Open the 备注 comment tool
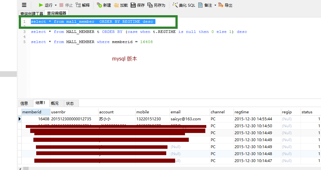 click(205, 5)
